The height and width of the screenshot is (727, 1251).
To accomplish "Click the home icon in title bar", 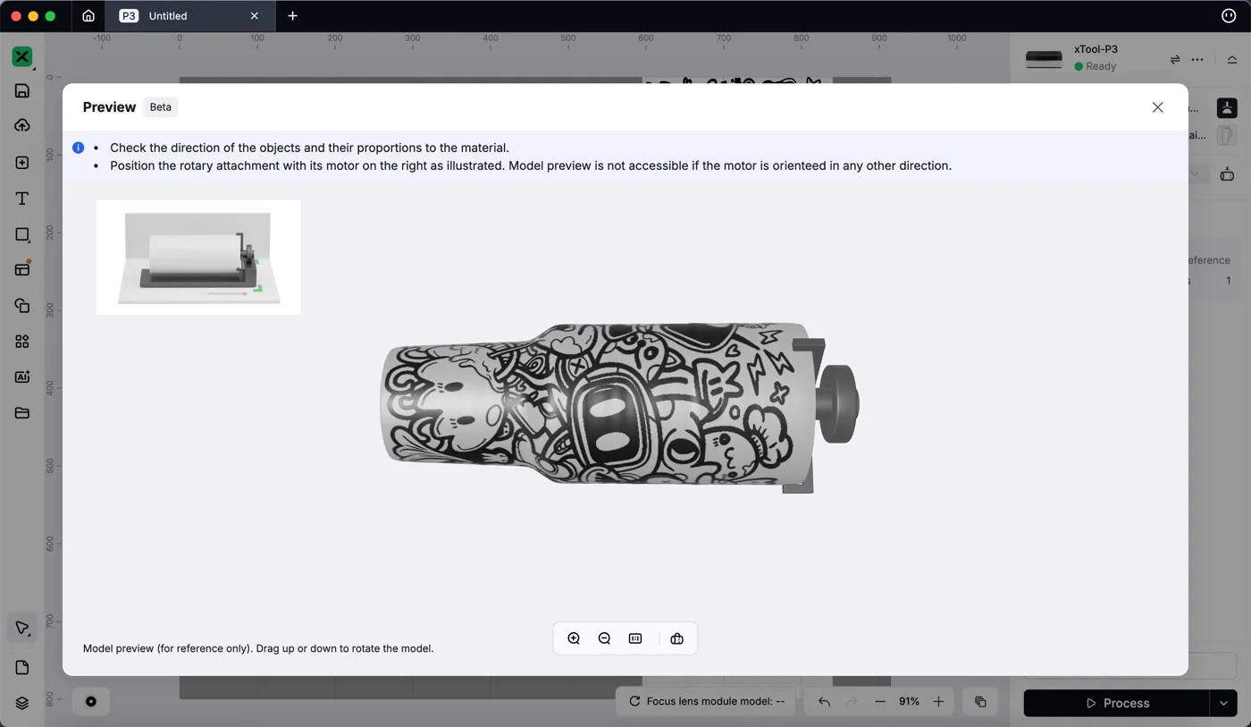I will 88,15.
